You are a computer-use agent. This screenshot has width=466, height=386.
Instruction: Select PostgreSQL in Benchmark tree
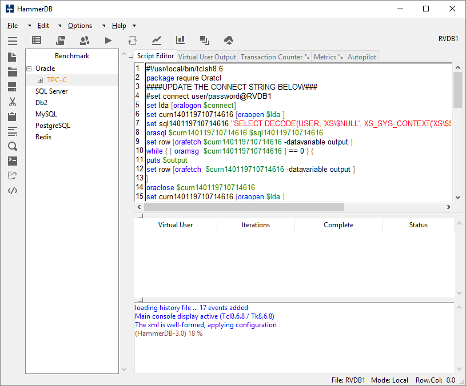click(x=53, y=126)
